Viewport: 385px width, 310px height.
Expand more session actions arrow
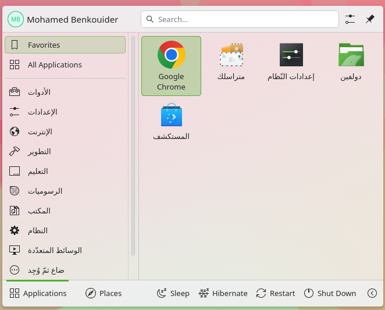372,293
